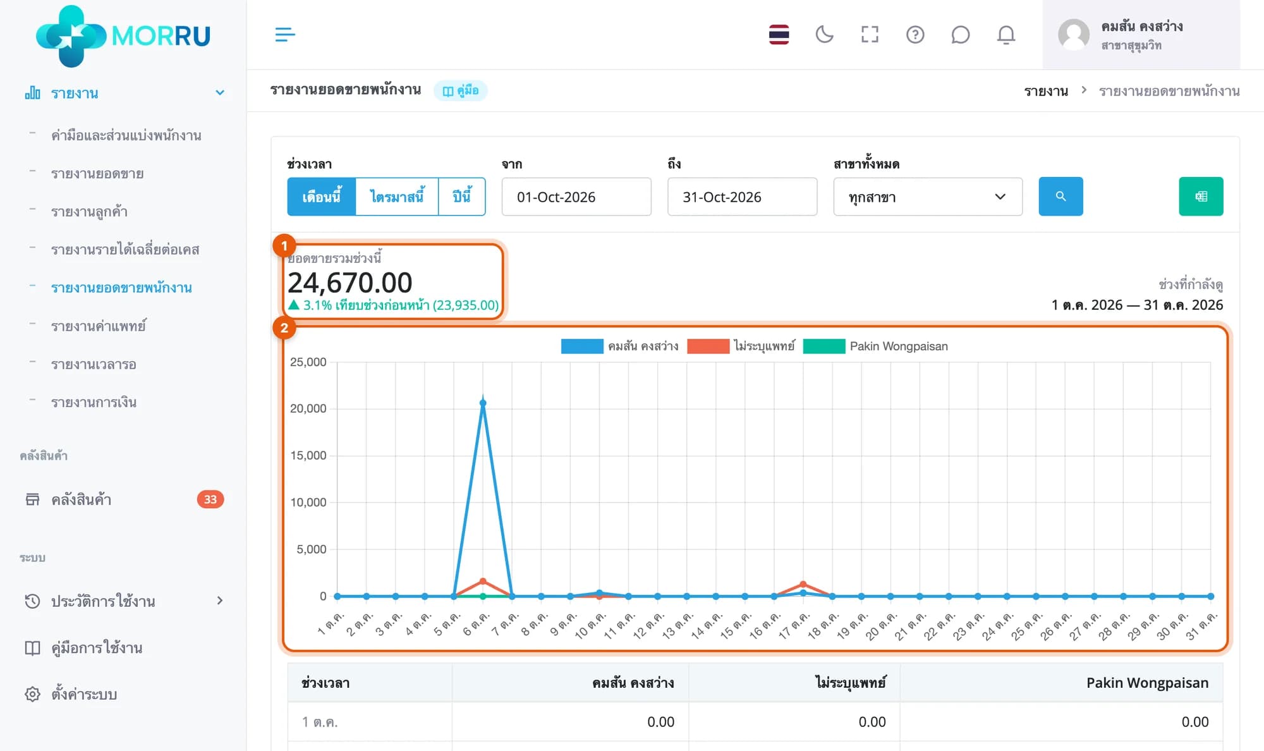Open the ทุกสาขา branch dropdown
Screen dimensions: 1264x751
point(928,197)
